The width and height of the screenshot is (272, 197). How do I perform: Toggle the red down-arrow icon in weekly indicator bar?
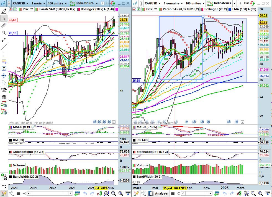click(x=134, y=9)
